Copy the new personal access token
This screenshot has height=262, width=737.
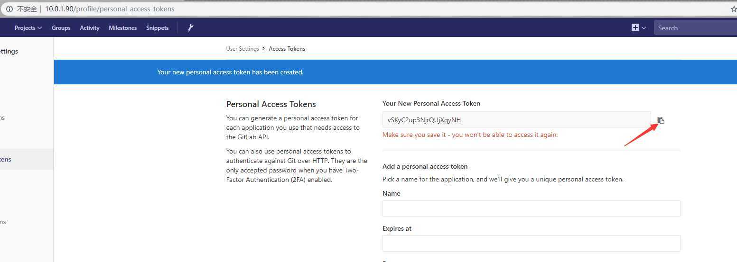pos(661,120)
